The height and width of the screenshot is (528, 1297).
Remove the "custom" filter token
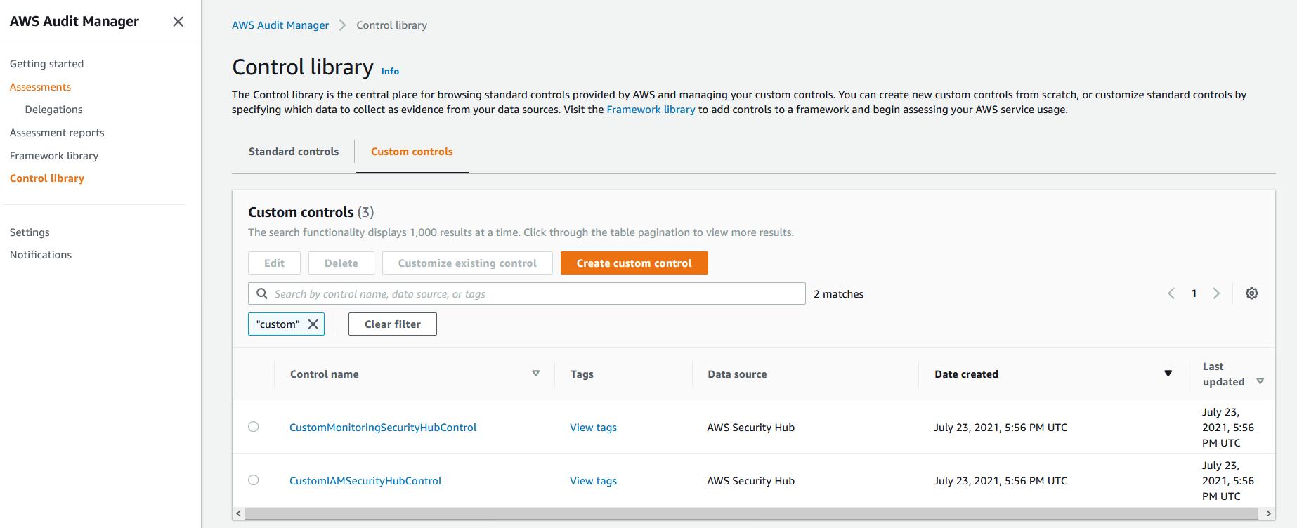point(313,324)
